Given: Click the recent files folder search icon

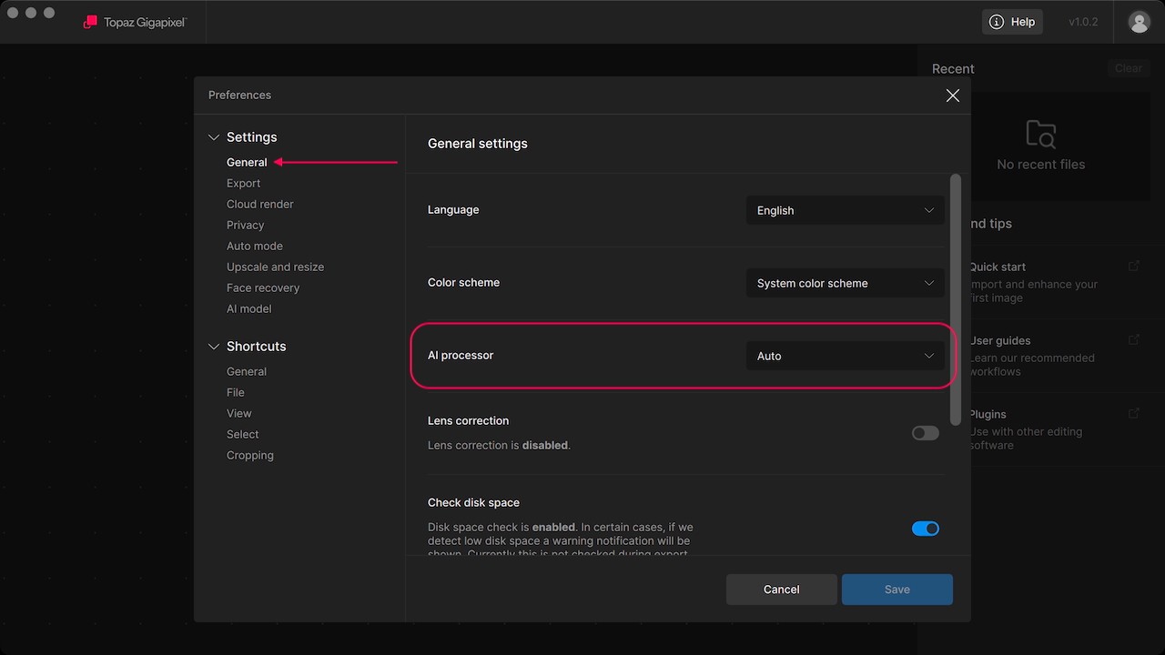Looking at the screenshot, I should click(x=1040, y=134).
